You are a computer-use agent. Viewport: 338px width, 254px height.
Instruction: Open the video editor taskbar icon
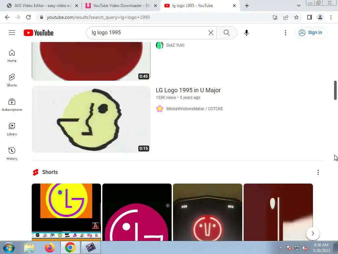tap(90, 247)
